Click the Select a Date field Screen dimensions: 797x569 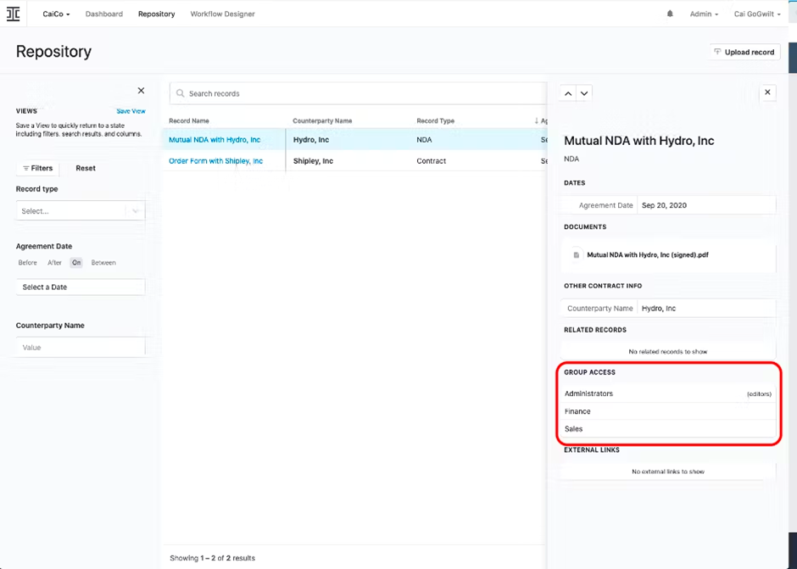[x=81, y=287]
